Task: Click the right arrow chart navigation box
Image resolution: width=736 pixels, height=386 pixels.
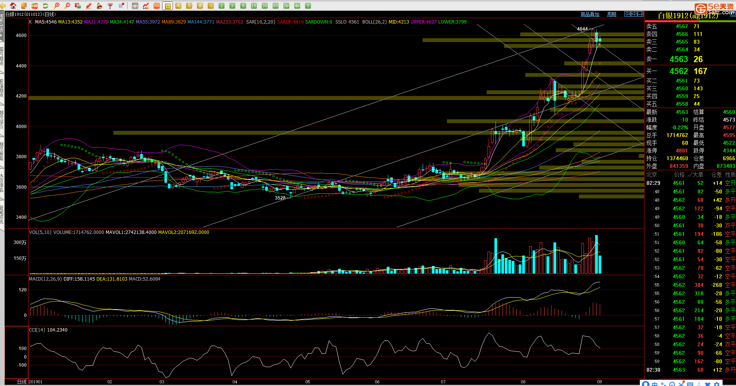Action: [x=634, y=14]
